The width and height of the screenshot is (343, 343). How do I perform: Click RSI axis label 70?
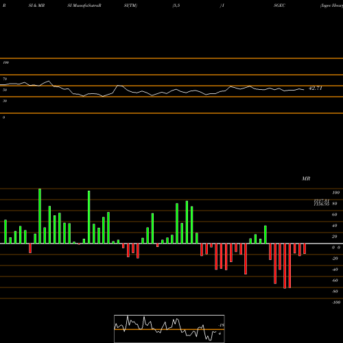[x=5, y=79]
